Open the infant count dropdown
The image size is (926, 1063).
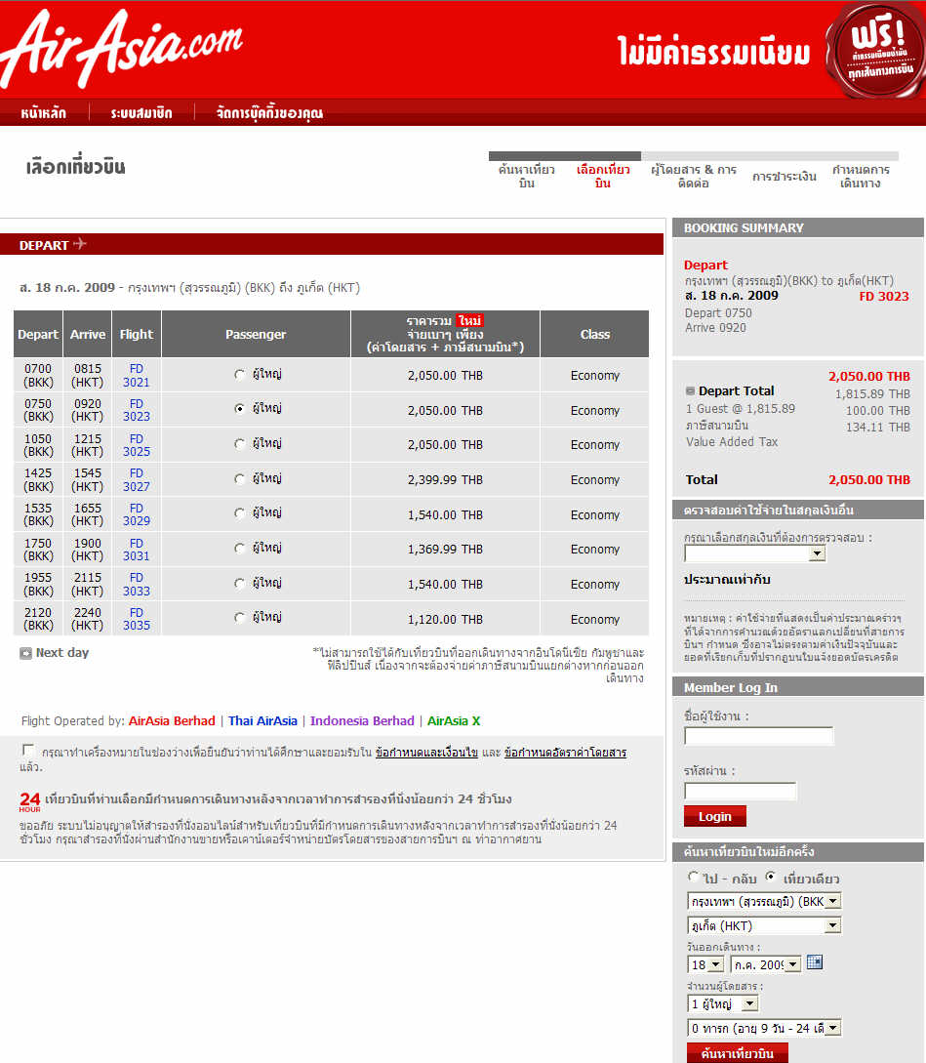click(764, 1029)
